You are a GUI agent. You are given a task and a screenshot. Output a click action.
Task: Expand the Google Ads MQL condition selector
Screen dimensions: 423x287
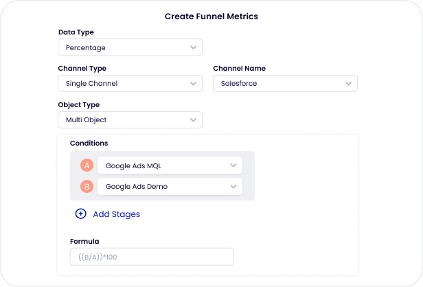tap(170, 165)
